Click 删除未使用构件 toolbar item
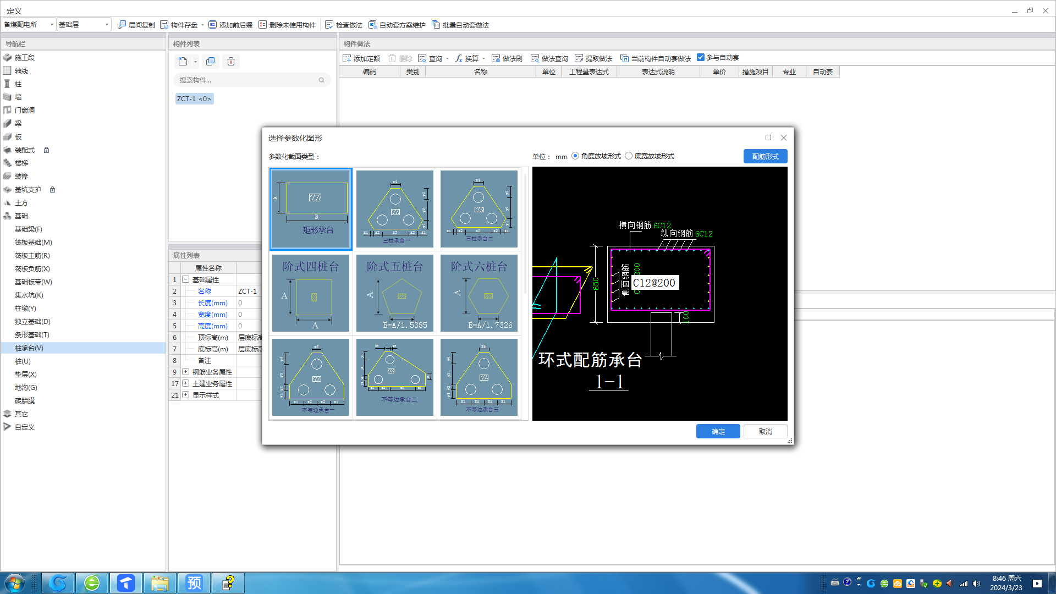Screen dimensions: 1056x594 point(287,25)
